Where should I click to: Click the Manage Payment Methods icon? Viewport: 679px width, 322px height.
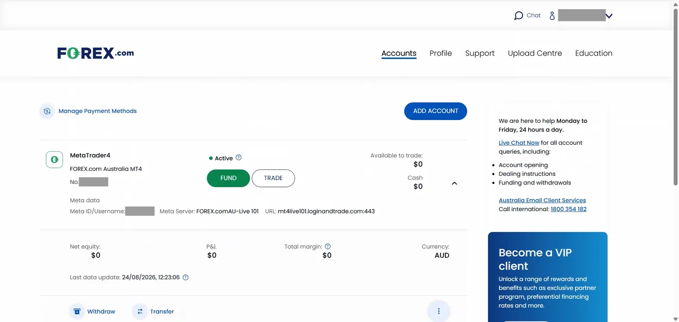47,111
